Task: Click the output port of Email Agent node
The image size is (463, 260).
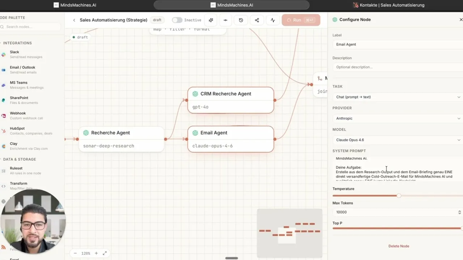Action: coord(275,139)
